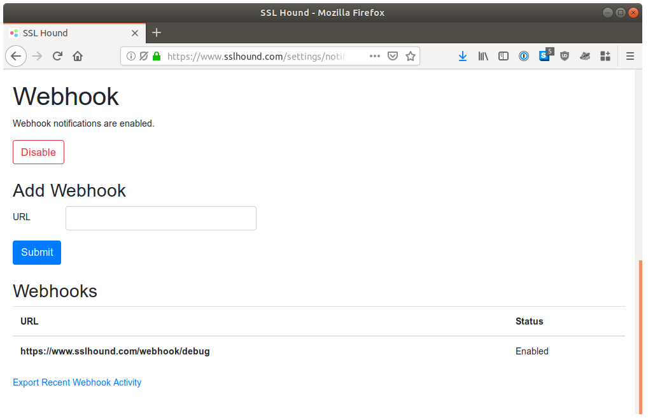Open the uBlock Origin shield extension
The width and height of the screenshot is (648, 420).
[565, 56]
